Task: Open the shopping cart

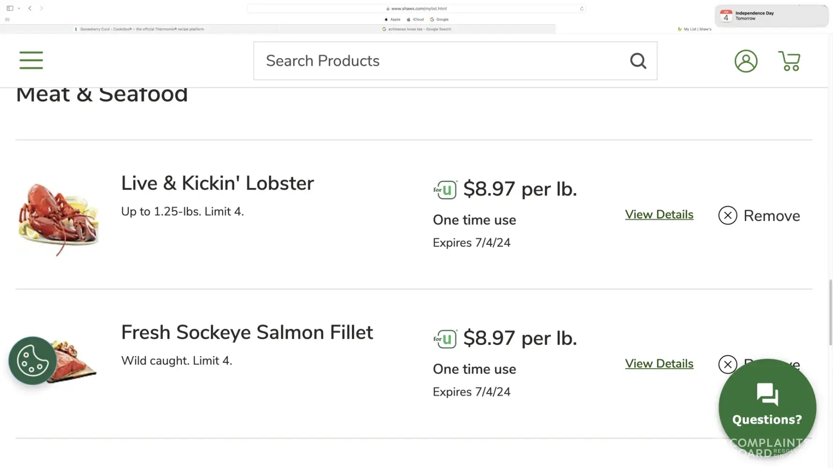Action: pos(789,61)
